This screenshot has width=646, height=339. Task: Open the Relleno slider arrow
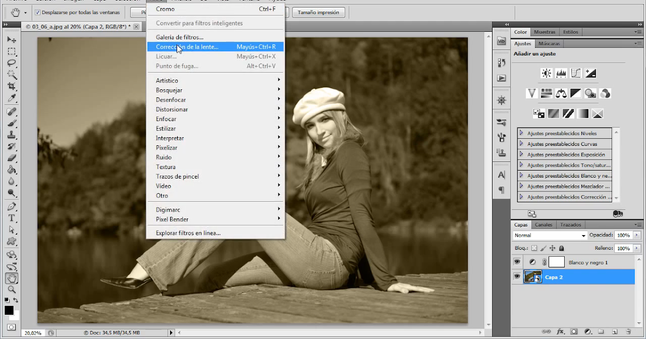pos(638,248)
